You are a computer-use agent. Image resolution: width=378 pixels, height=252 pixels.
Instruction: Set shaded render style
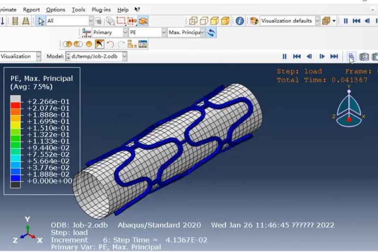pyautogui.click(x=225, y=21)
